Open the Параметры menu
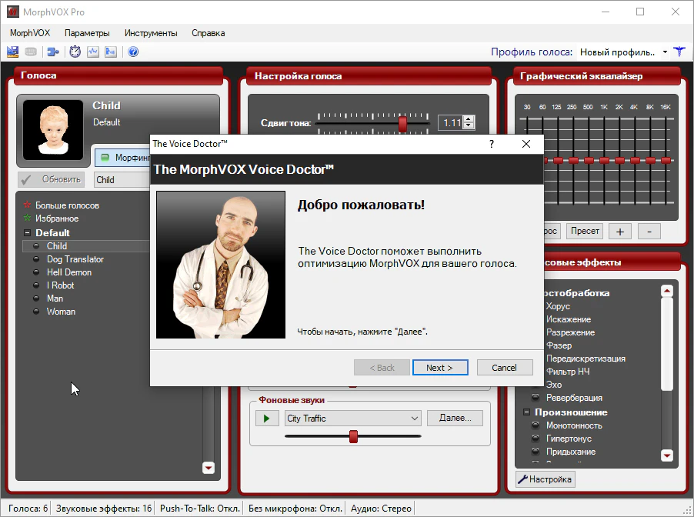The height and width of the screenshot is (517, 694). 87,33
